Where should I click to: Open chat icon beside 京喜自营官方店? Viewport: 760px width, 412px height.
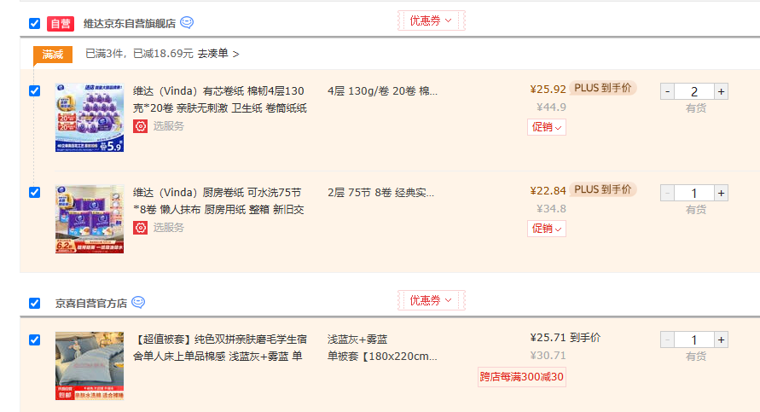(x=138, y=303)
